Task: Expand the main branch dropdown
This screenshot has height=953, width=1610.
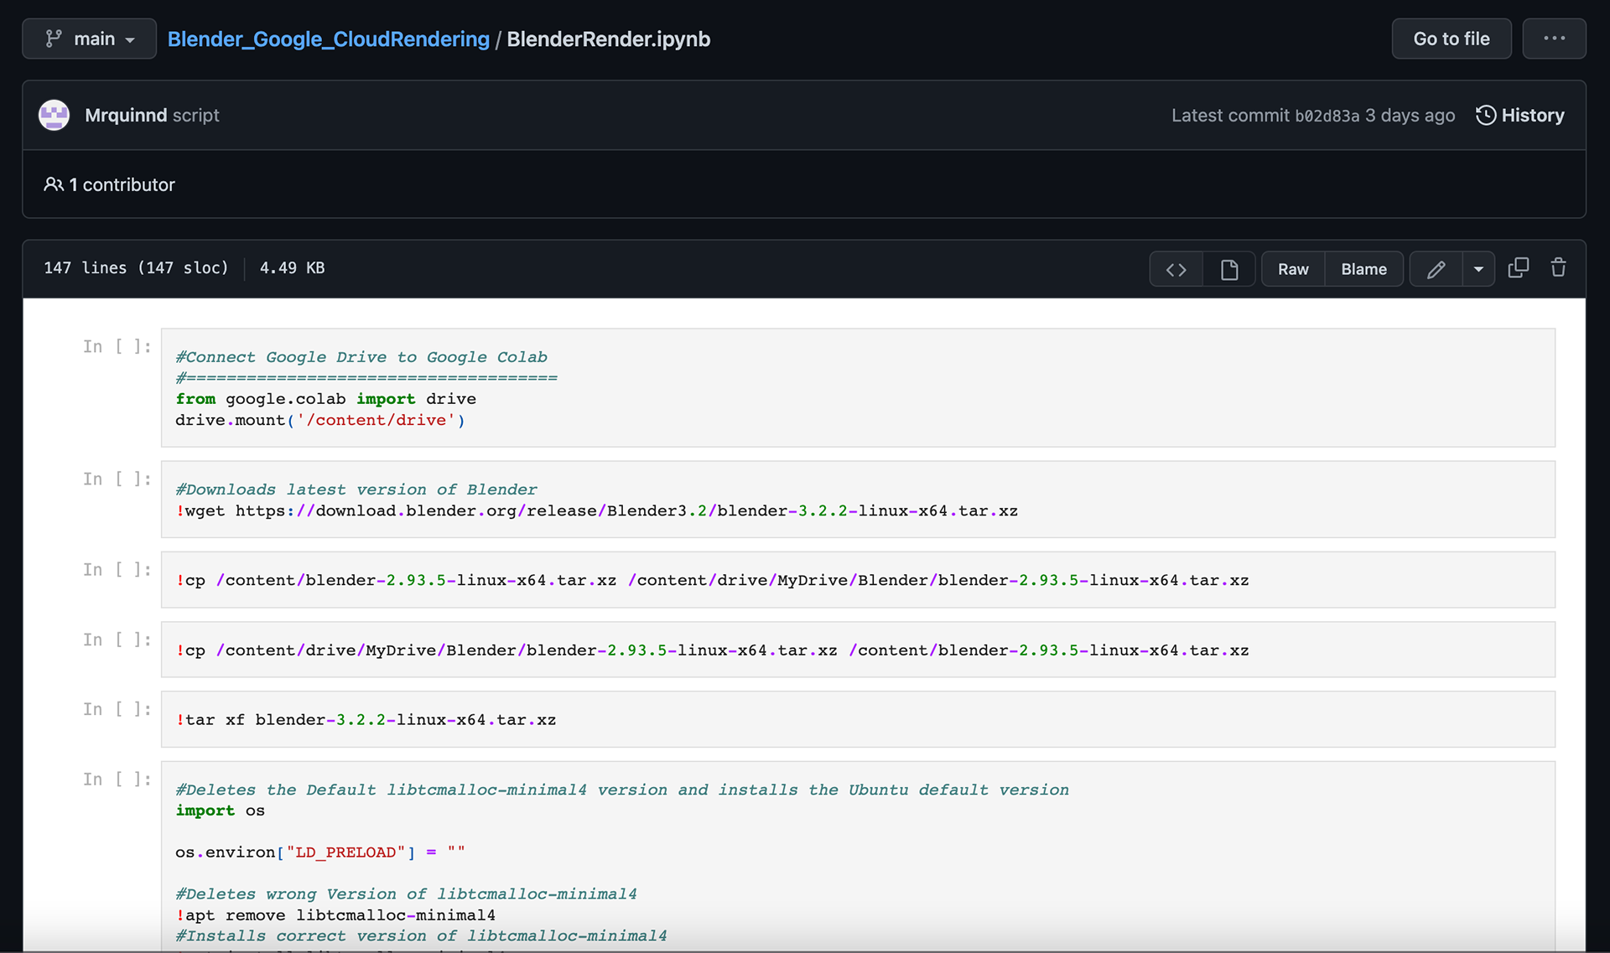Action: [89, 39]
